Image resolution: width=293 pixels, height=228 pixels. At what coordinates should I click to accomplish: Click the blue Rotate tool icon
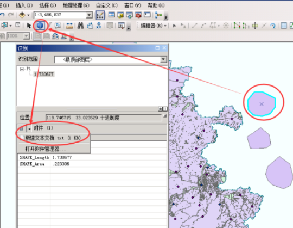pyautogui.click(x=273, y=26)
